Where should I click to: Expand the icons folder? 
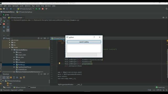pyautogui.click(x=14, y=52)
